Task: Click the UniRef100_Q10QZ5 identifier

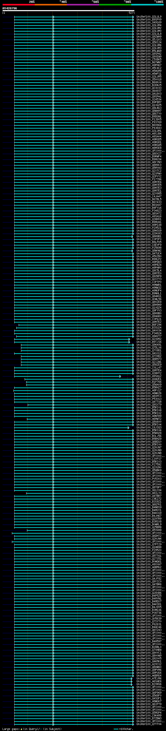Action: click(149, 105)
